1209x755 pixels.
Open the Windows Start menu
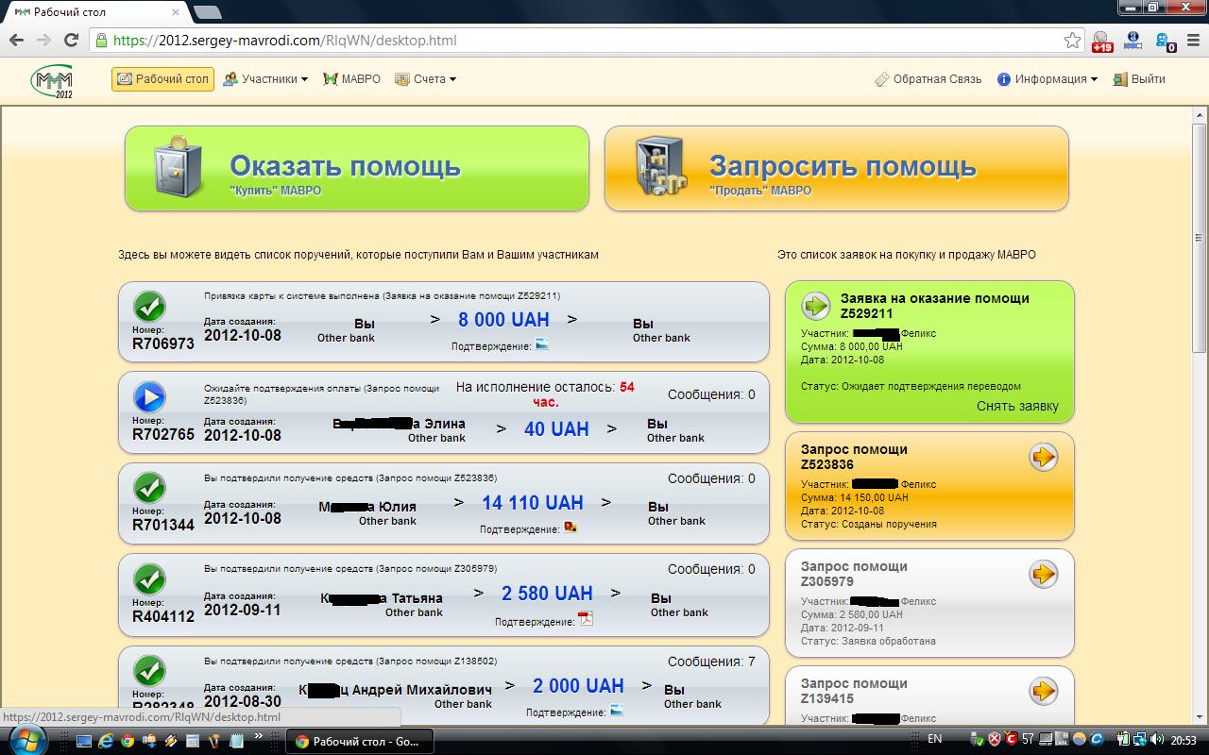tap(26, 740)
